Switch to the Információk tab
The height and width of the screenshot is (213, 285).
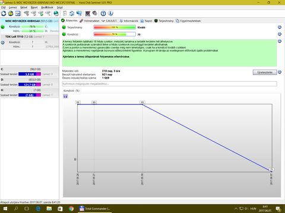point(129,21)
